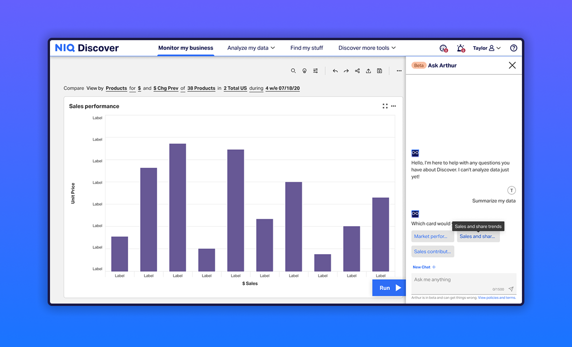Open the 4 w/e 07/18/20 period selector

point(283,88)
